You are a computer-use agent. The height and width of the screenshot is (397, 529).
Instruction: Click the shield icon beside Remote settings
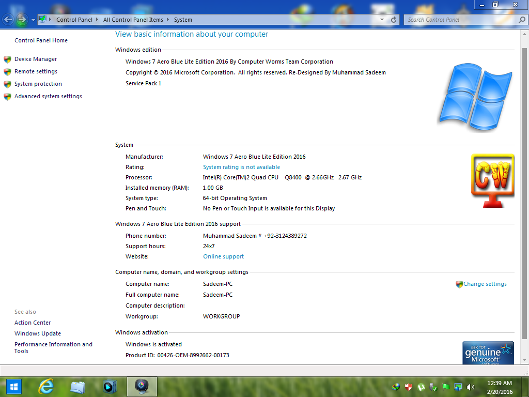pos(7,72)
